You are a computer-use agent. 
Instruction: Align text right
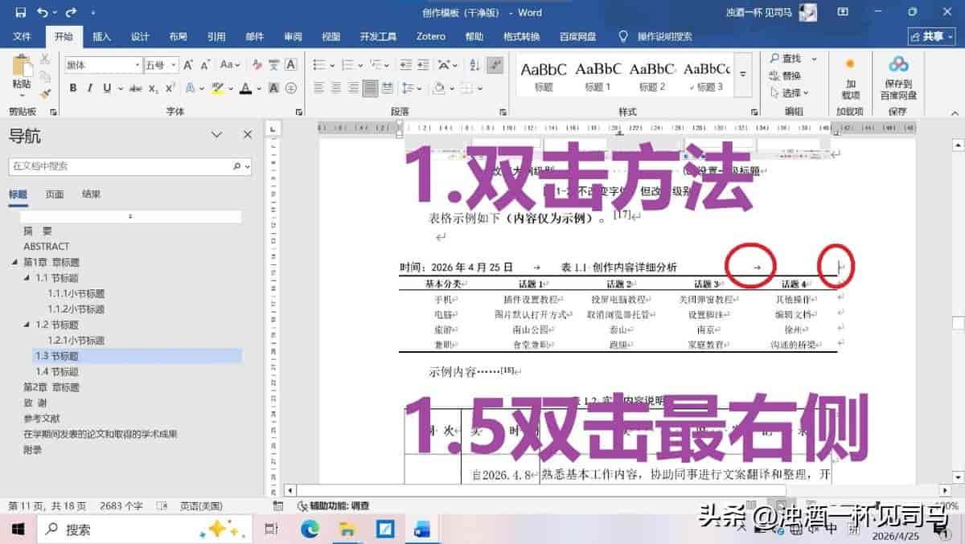pyautogui.click(x=353, y=88)
